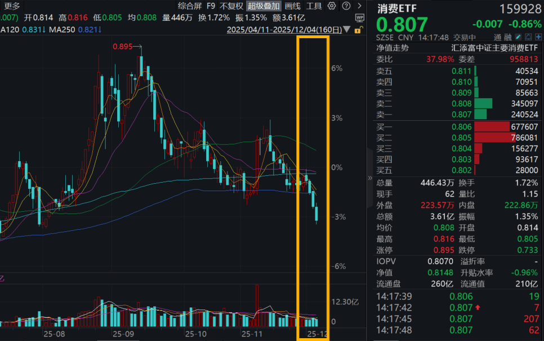Click the screenshot/image icon beside the pencil
544x341 pixels.
528,36
